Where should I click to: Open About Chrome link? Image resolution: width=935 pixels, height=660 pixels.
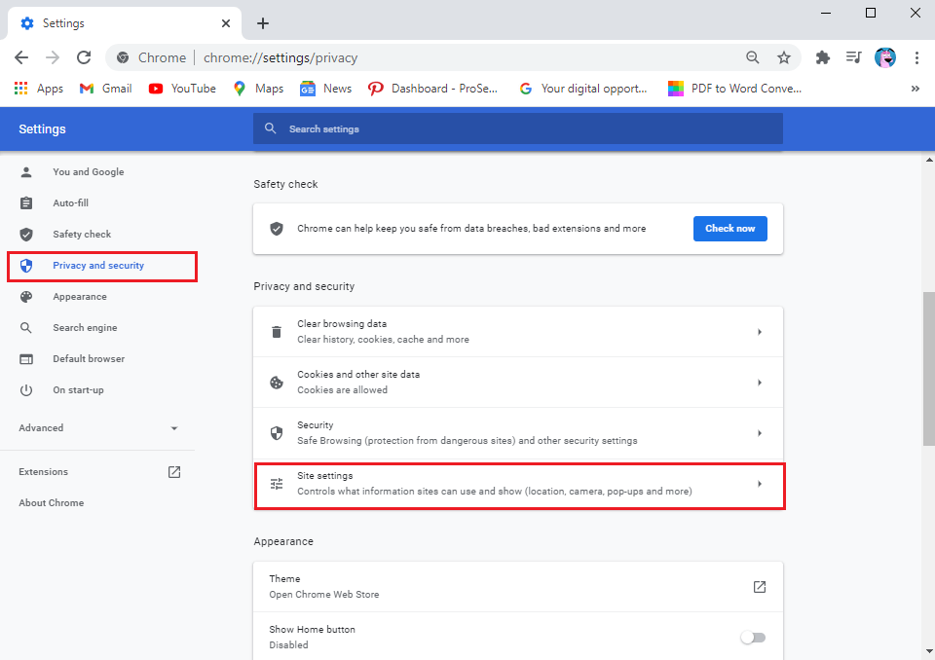coord(52,503)
